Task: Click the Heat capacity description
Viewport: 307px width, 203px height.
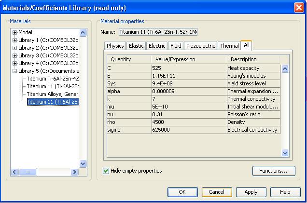Action: (x=253, y=68)
